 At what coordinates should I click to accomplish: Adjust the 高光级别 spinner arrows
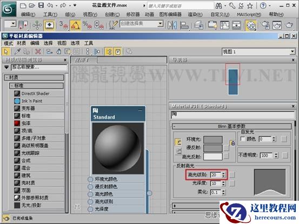223,175
